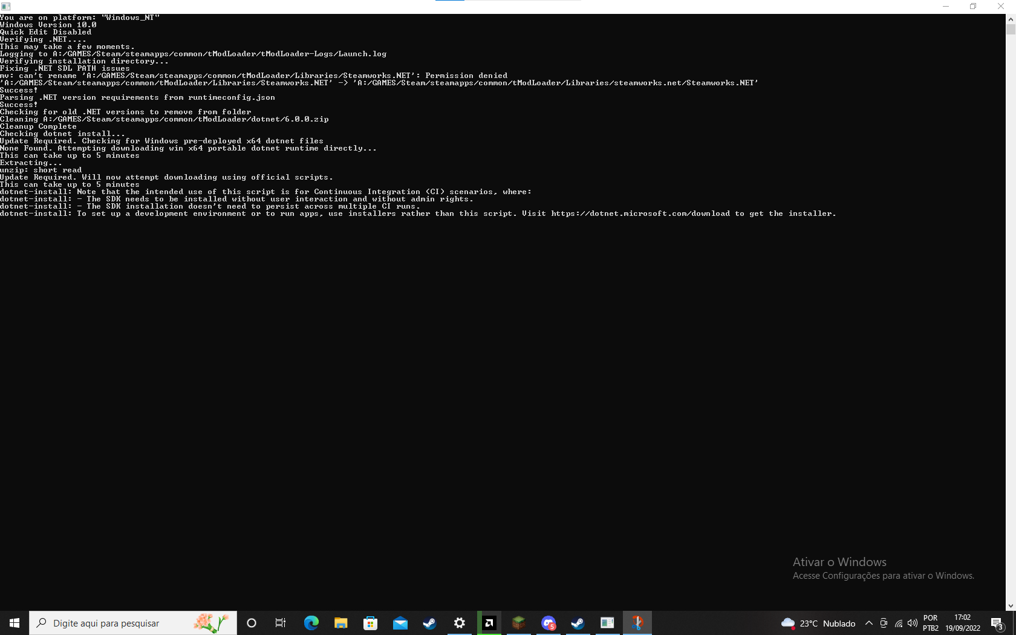Image resolution: width=1016 pixels, height=635 pixels.
Task: Open Task View from taskbar
Action: pyautogui.click(x=281, y=623)
